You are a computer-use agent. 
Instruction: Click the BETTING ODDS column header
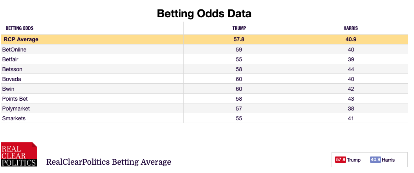click(x=20, y=28)
